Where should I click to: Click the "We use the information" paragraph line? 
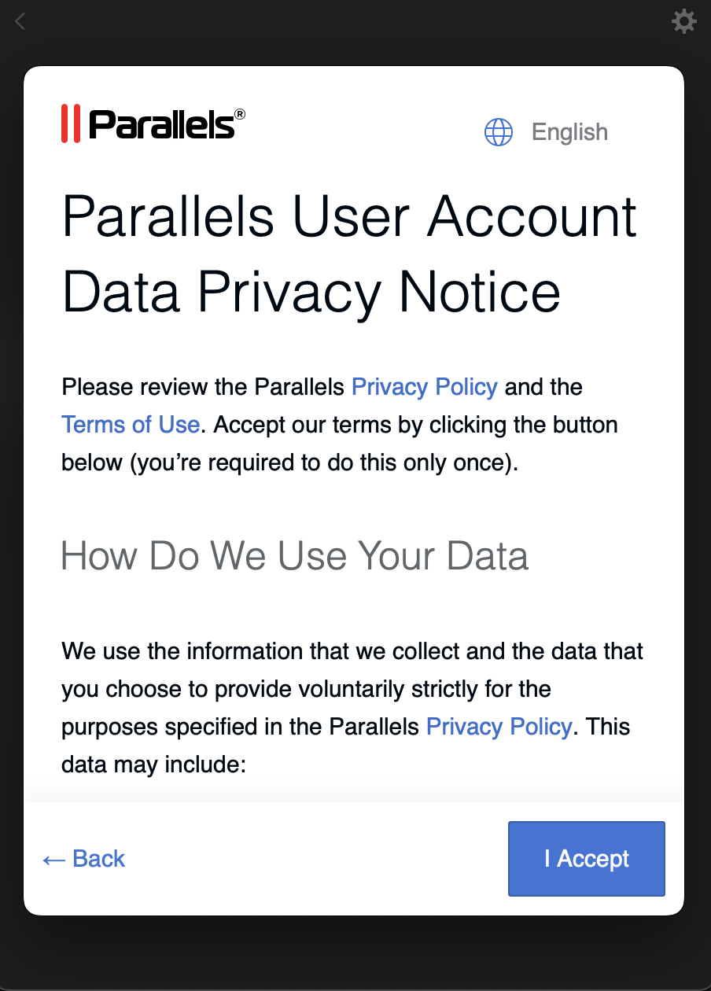pos(352,651)
